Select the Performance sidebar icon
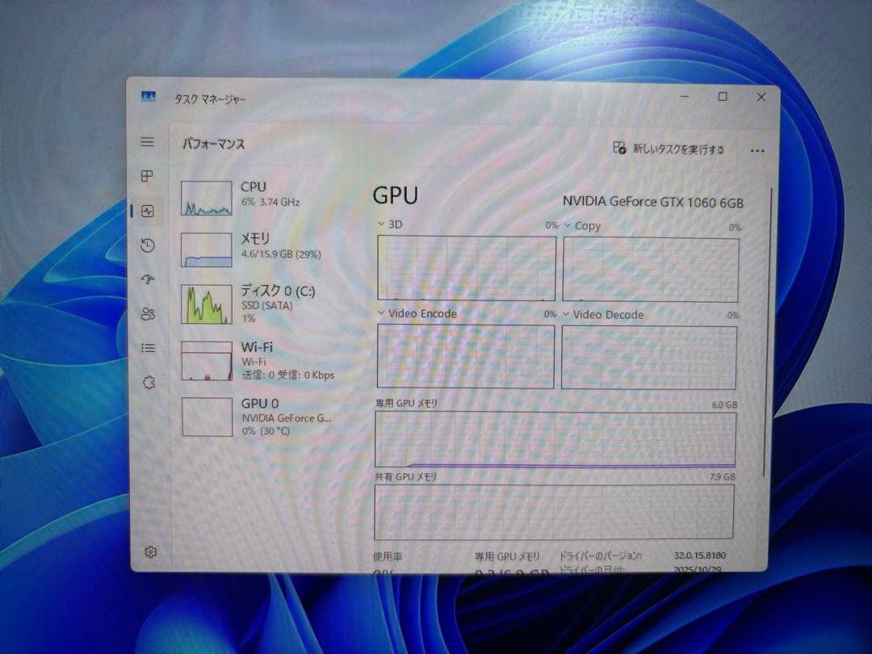Viewport: 872px width, 654px height. [148, 211]
